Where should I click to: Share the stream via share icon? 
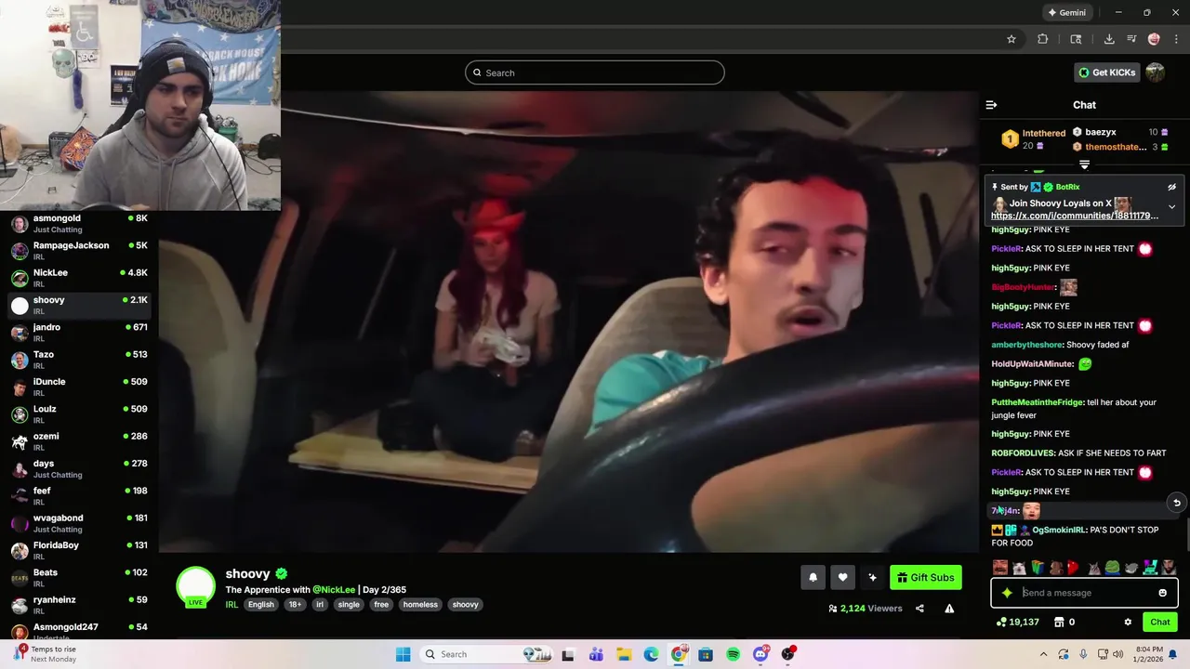tap(919, 609)
